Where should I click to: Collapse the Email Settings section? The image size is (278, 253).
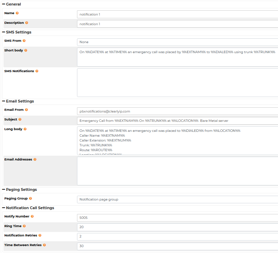tap(3, 101)
